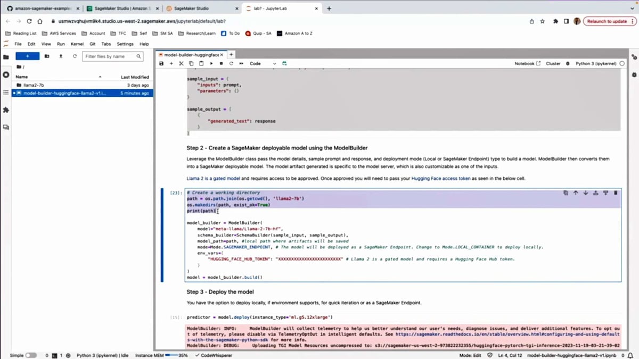Open the Run menu
The width and height of the screenshot is (639, 359).
coord(61,44)
